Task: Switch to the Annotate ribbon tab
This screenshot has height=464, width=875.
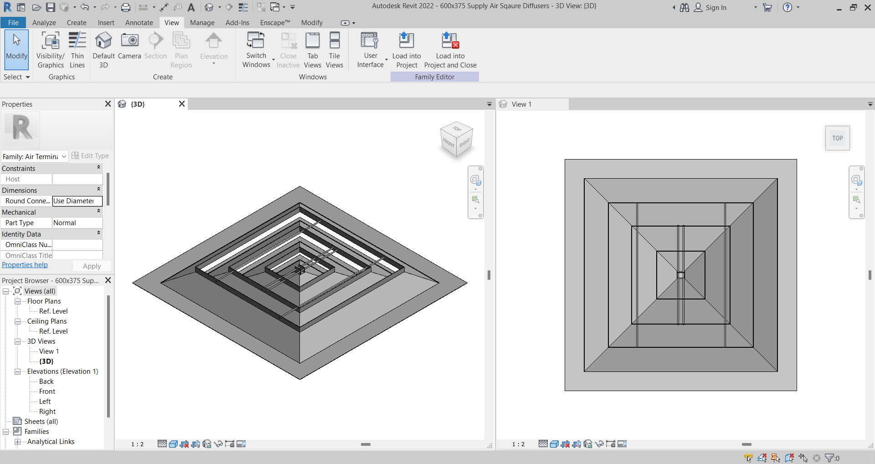Action: click(139, 23)
